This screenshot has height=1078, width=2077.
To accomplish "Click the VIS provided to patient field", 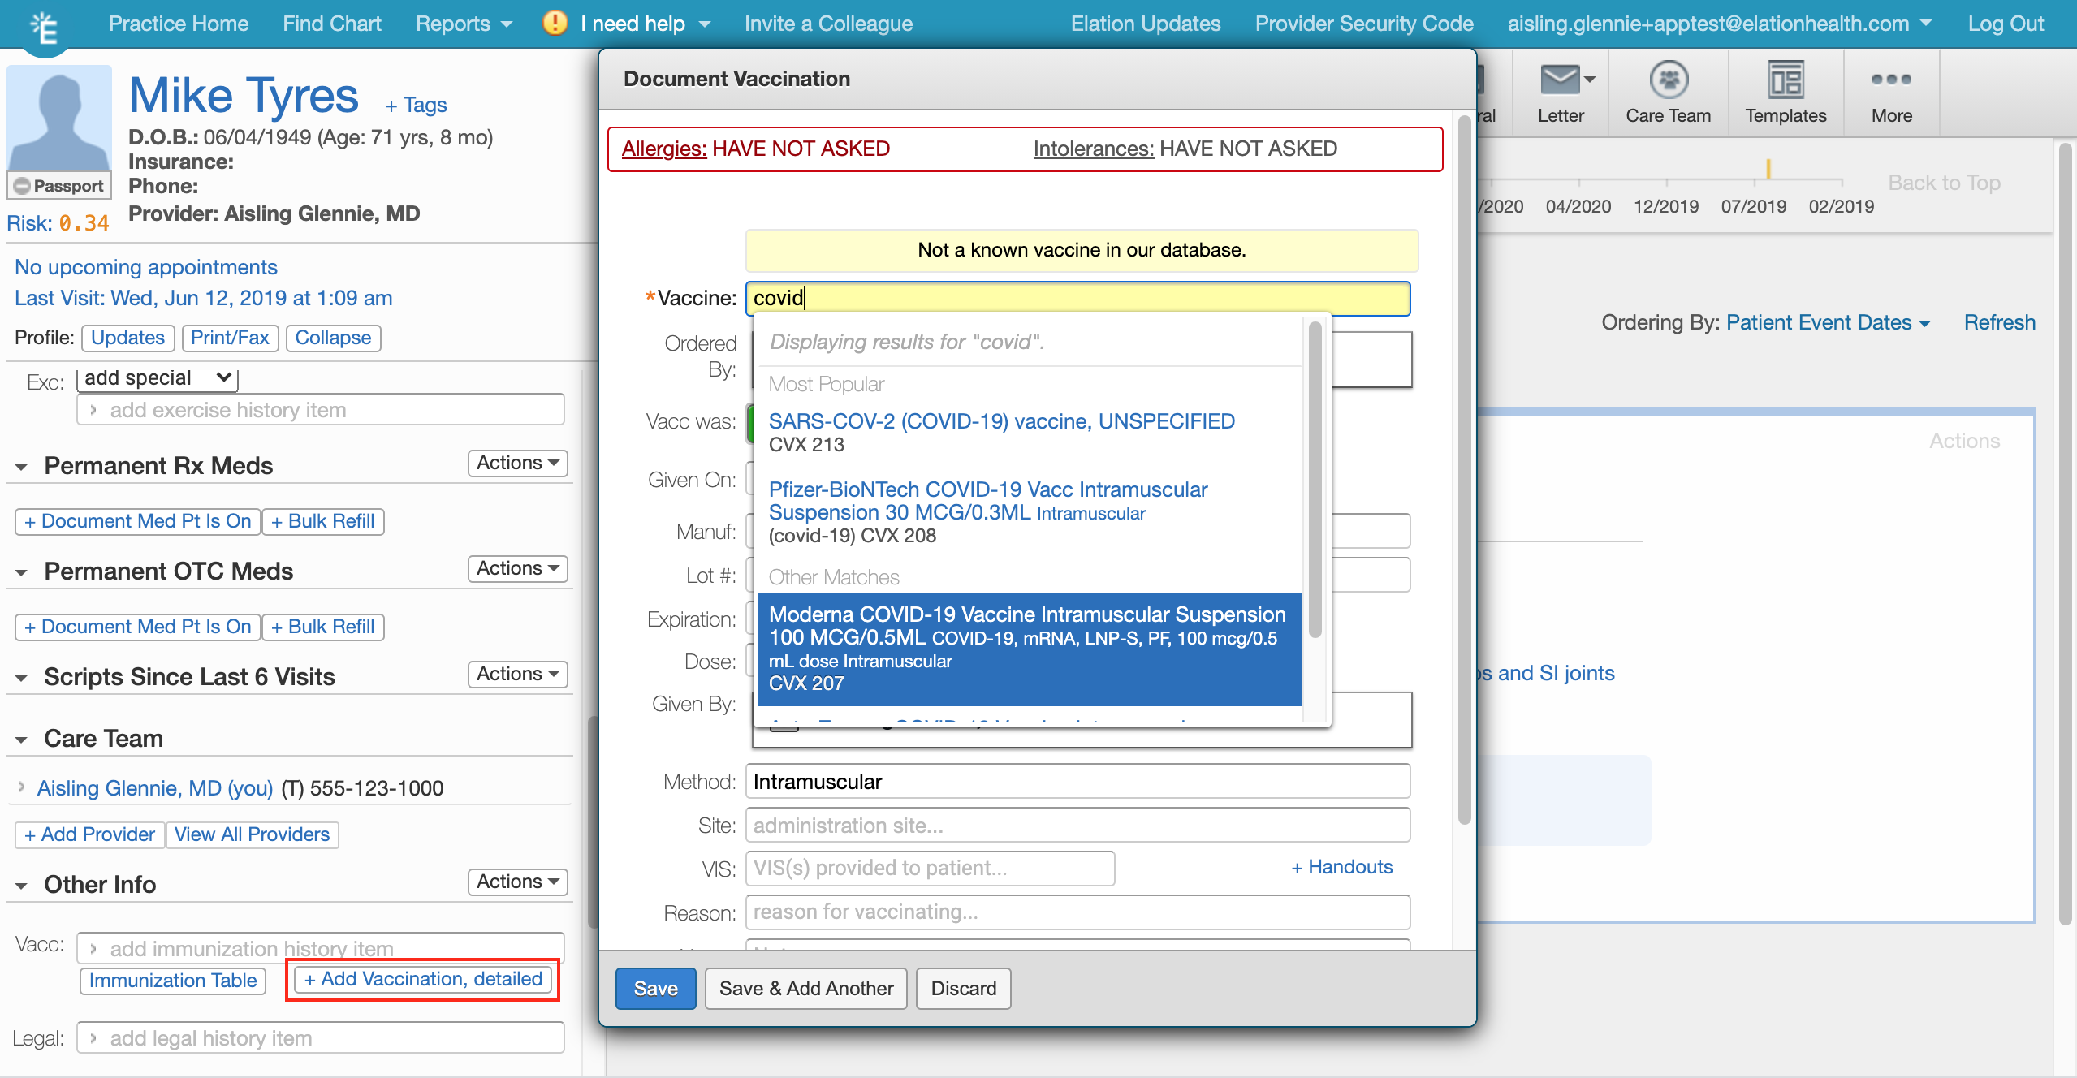I will [x=931, y=868].
